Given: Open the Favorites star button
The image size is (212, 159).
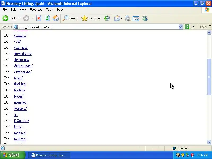Looking at the screenshot, I should 91,18.
